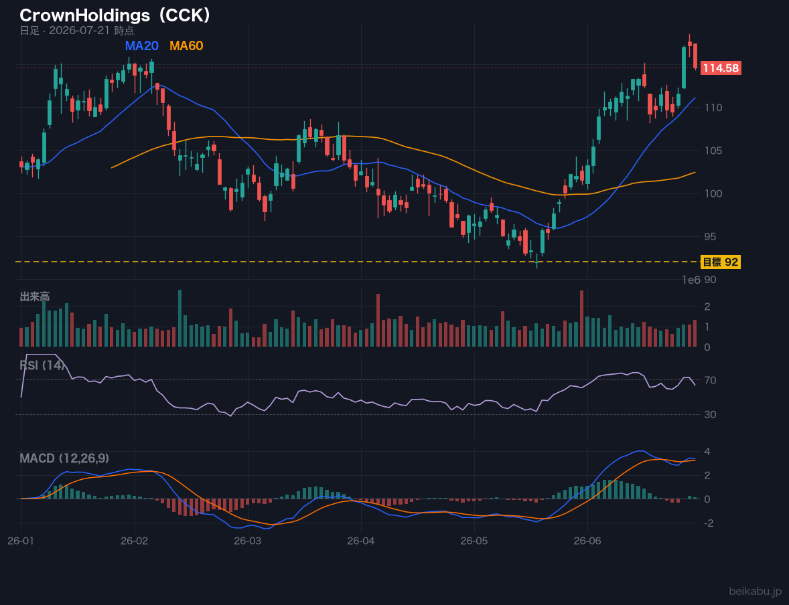Click the current price tag 114.58

pos(721,68)
